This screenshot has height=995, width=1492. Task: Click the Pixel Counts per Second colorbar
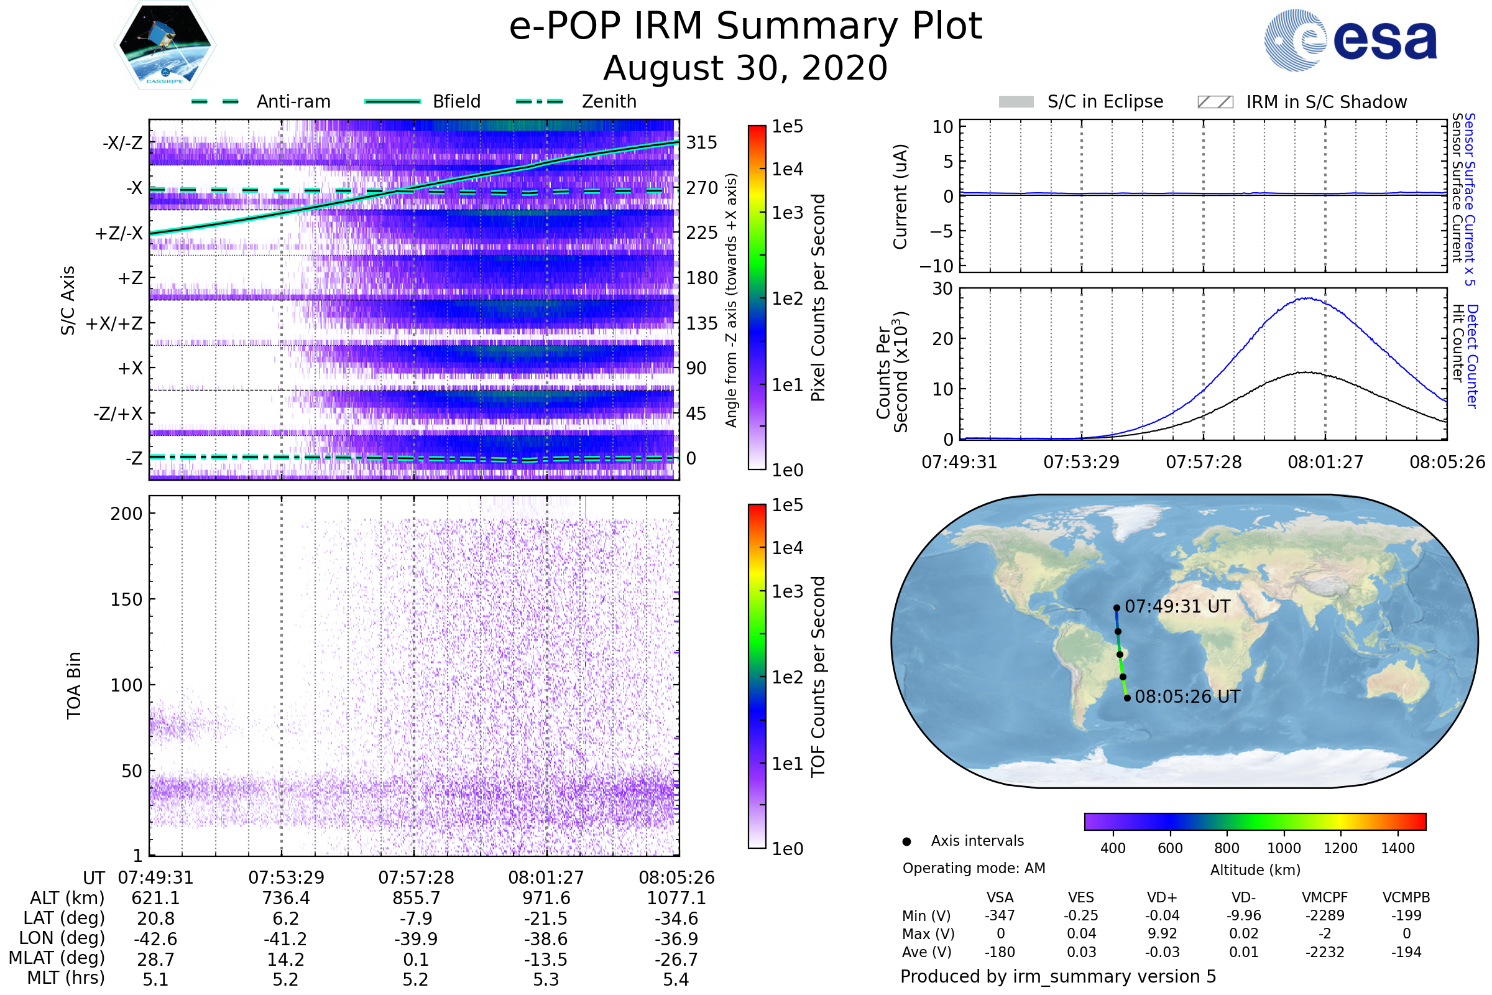click(x=757, y=298)
